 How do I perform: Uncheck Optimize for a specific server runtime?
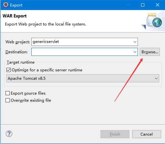click(x=8, y=70)
